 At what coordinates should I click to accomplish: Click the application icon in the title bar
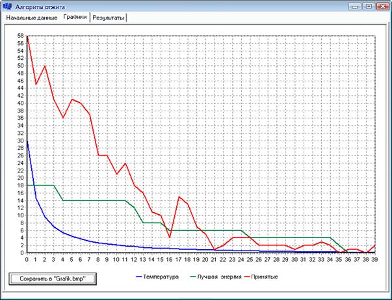point(8,6)
